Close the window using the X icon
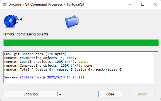Image resolution: width=161 pixels, height=101 pixels. point(155,4)
